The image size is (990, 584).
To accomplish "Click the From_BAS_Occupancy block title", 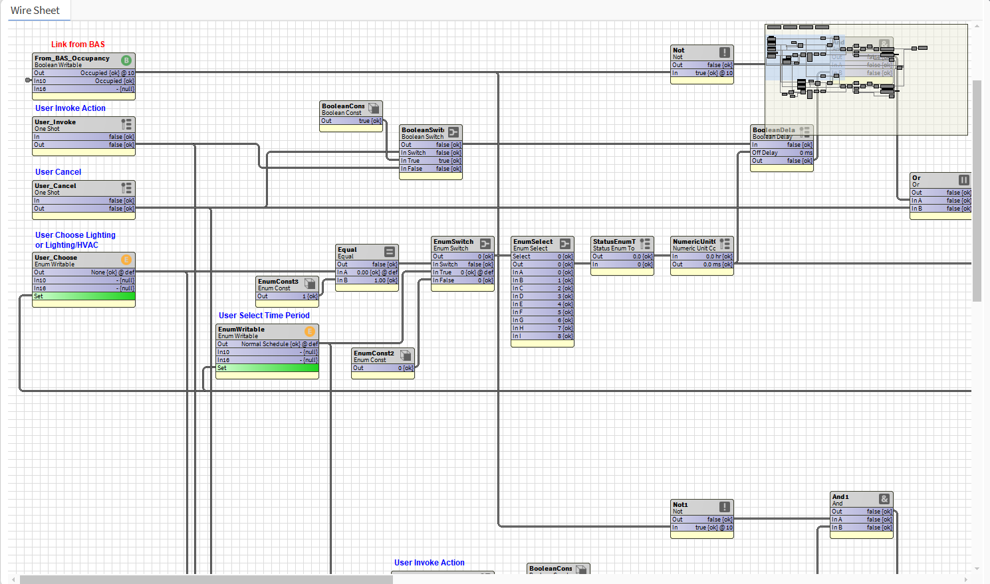I will 72,58.
